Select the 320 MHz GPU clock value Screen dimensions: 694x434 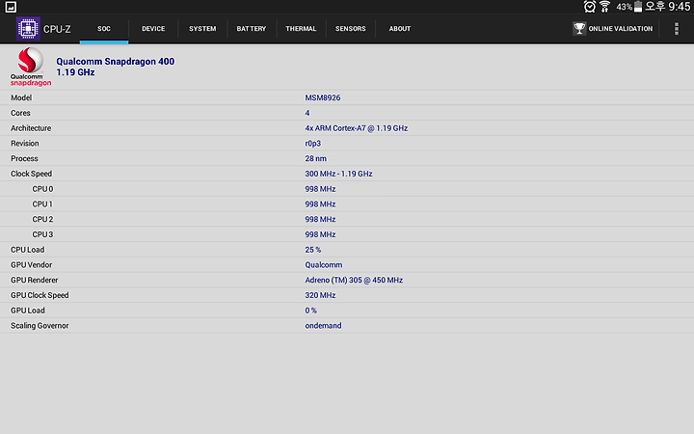(x=320, y=295)
